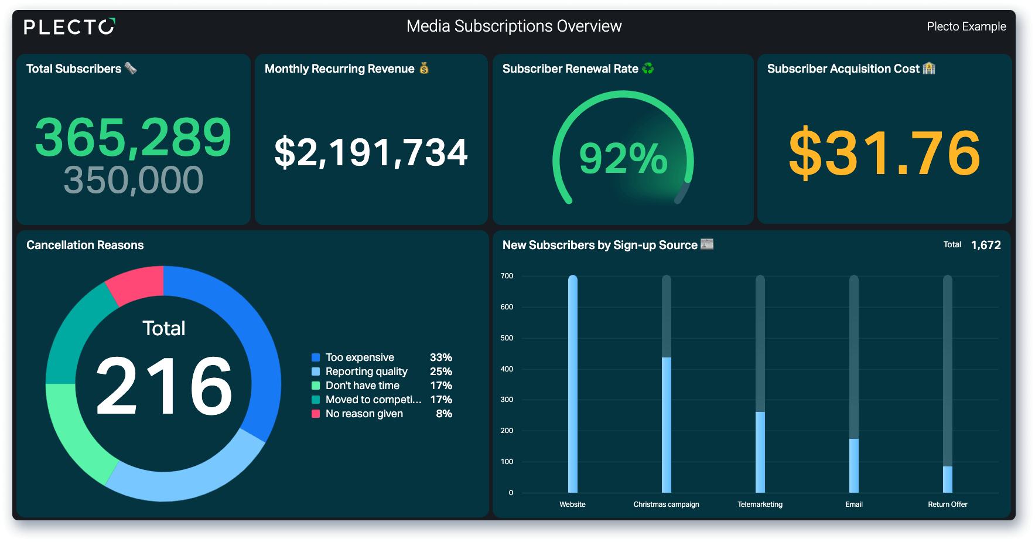Click the Christmas campaign bar in chart

(x=667, y=425)
